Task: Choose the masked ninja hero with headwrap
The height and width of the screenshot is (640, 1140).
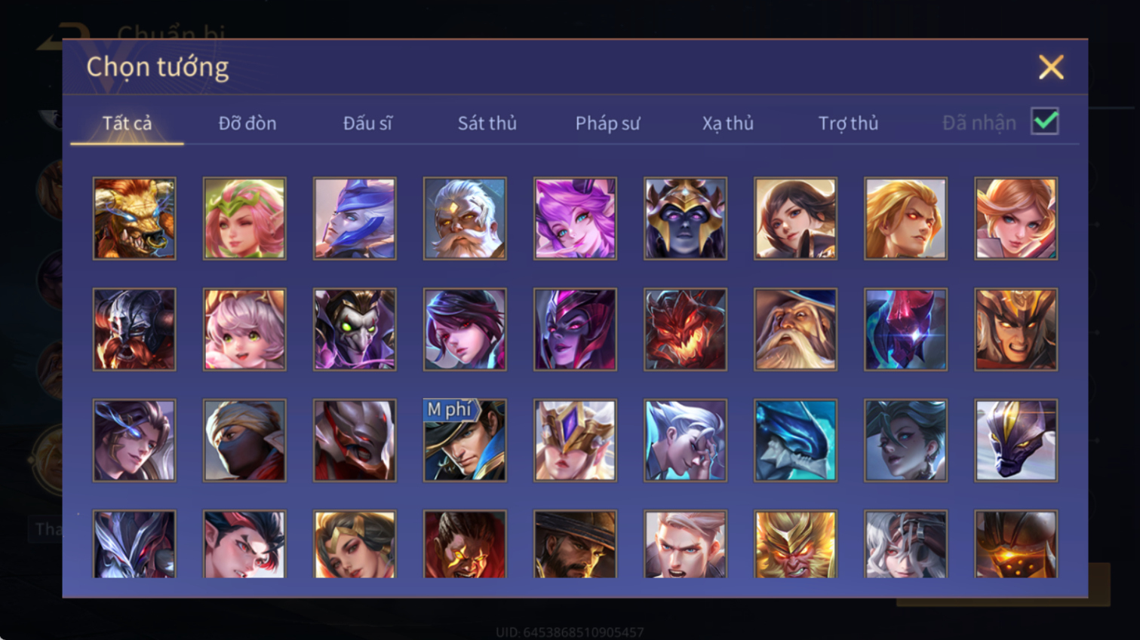Action: [244, 440]
